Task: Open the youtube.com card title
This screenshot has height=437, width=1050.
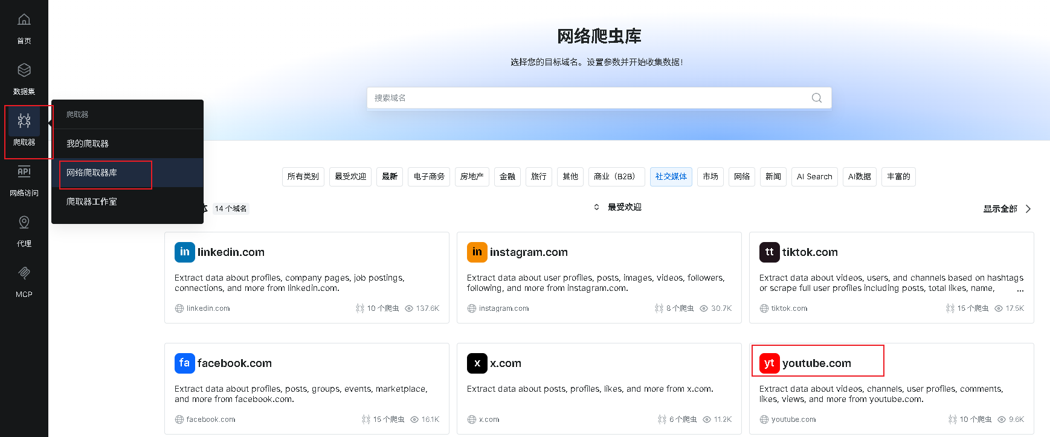Action: pos(817,363)
